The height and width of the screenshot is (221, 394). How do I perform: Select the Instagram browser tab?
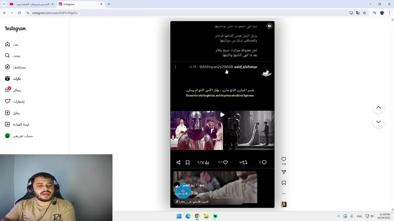(x=80, y=4)
